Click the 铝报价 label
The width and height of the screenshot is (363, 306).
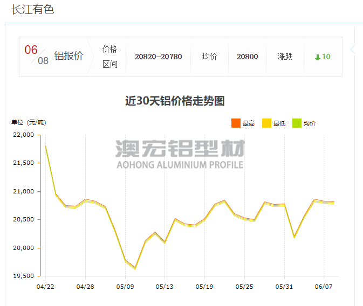[x=69, y=56]
